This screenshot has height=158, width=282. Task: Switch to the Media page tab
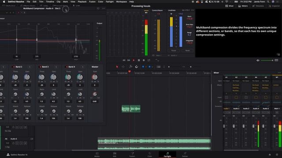(x=97, y=154)
